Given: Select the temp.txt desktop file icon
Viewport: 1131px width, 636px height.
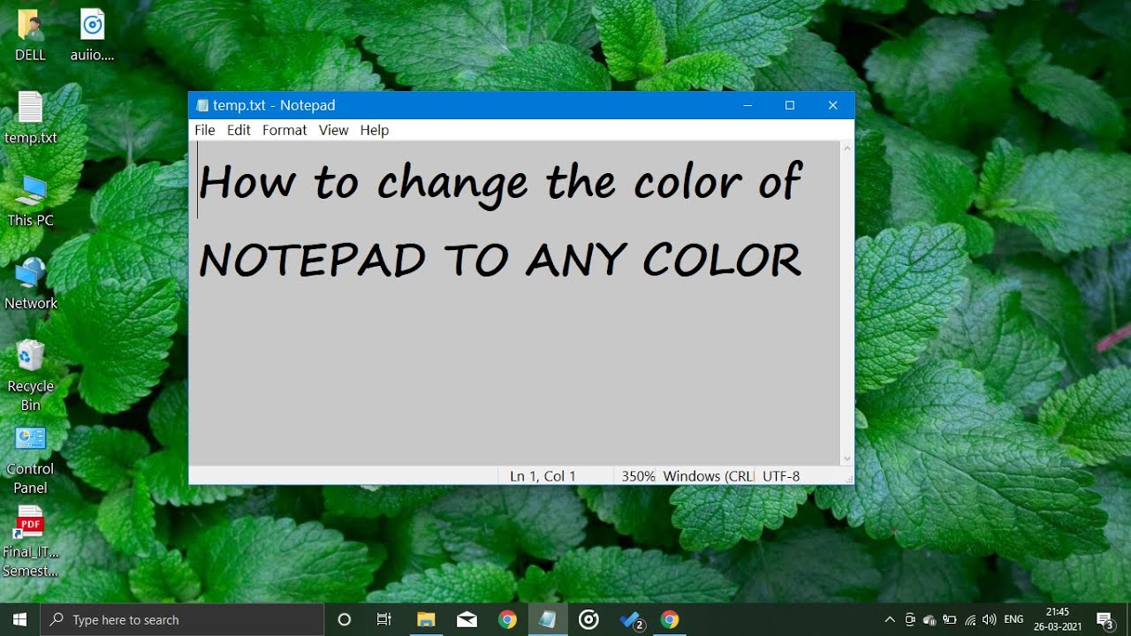Looking at the screenshot, I should click(30, 118).
